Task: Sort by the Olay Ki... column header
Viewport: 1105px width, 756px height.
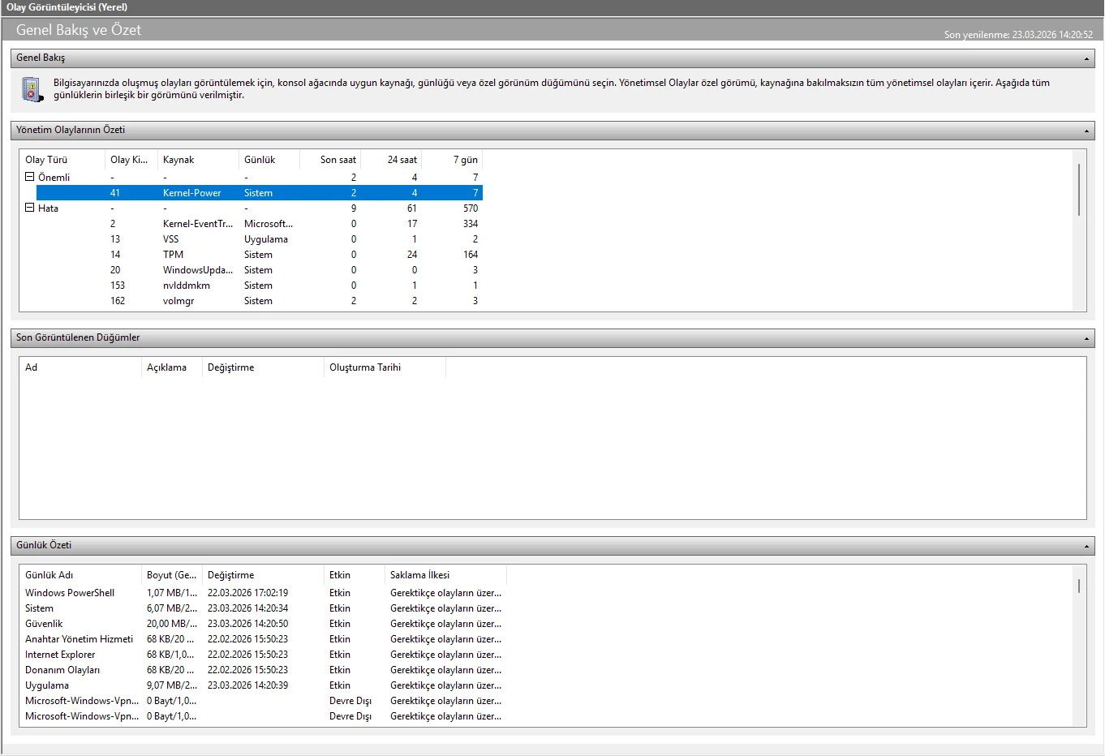Action: coord(131,160)
